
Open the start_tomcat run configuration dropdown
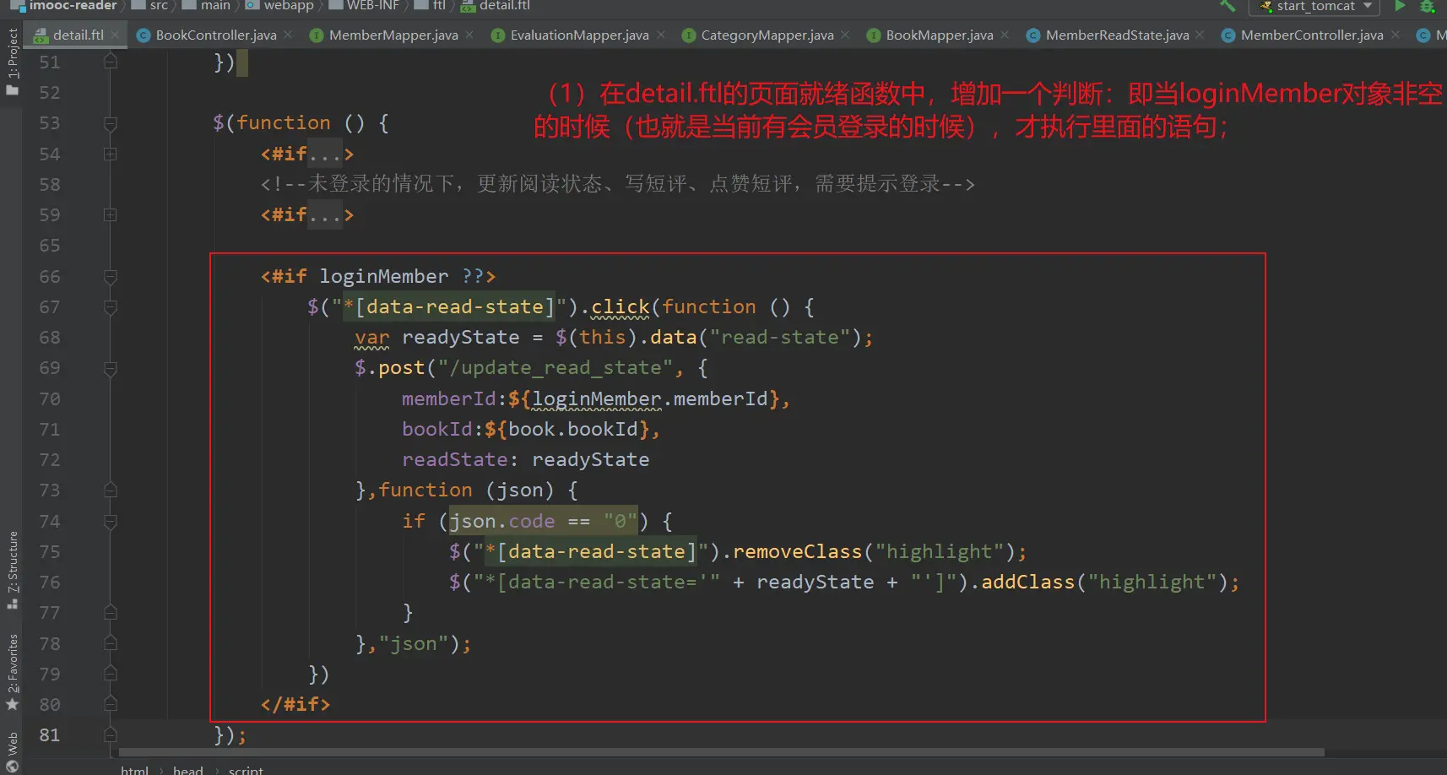point(1314,6)
